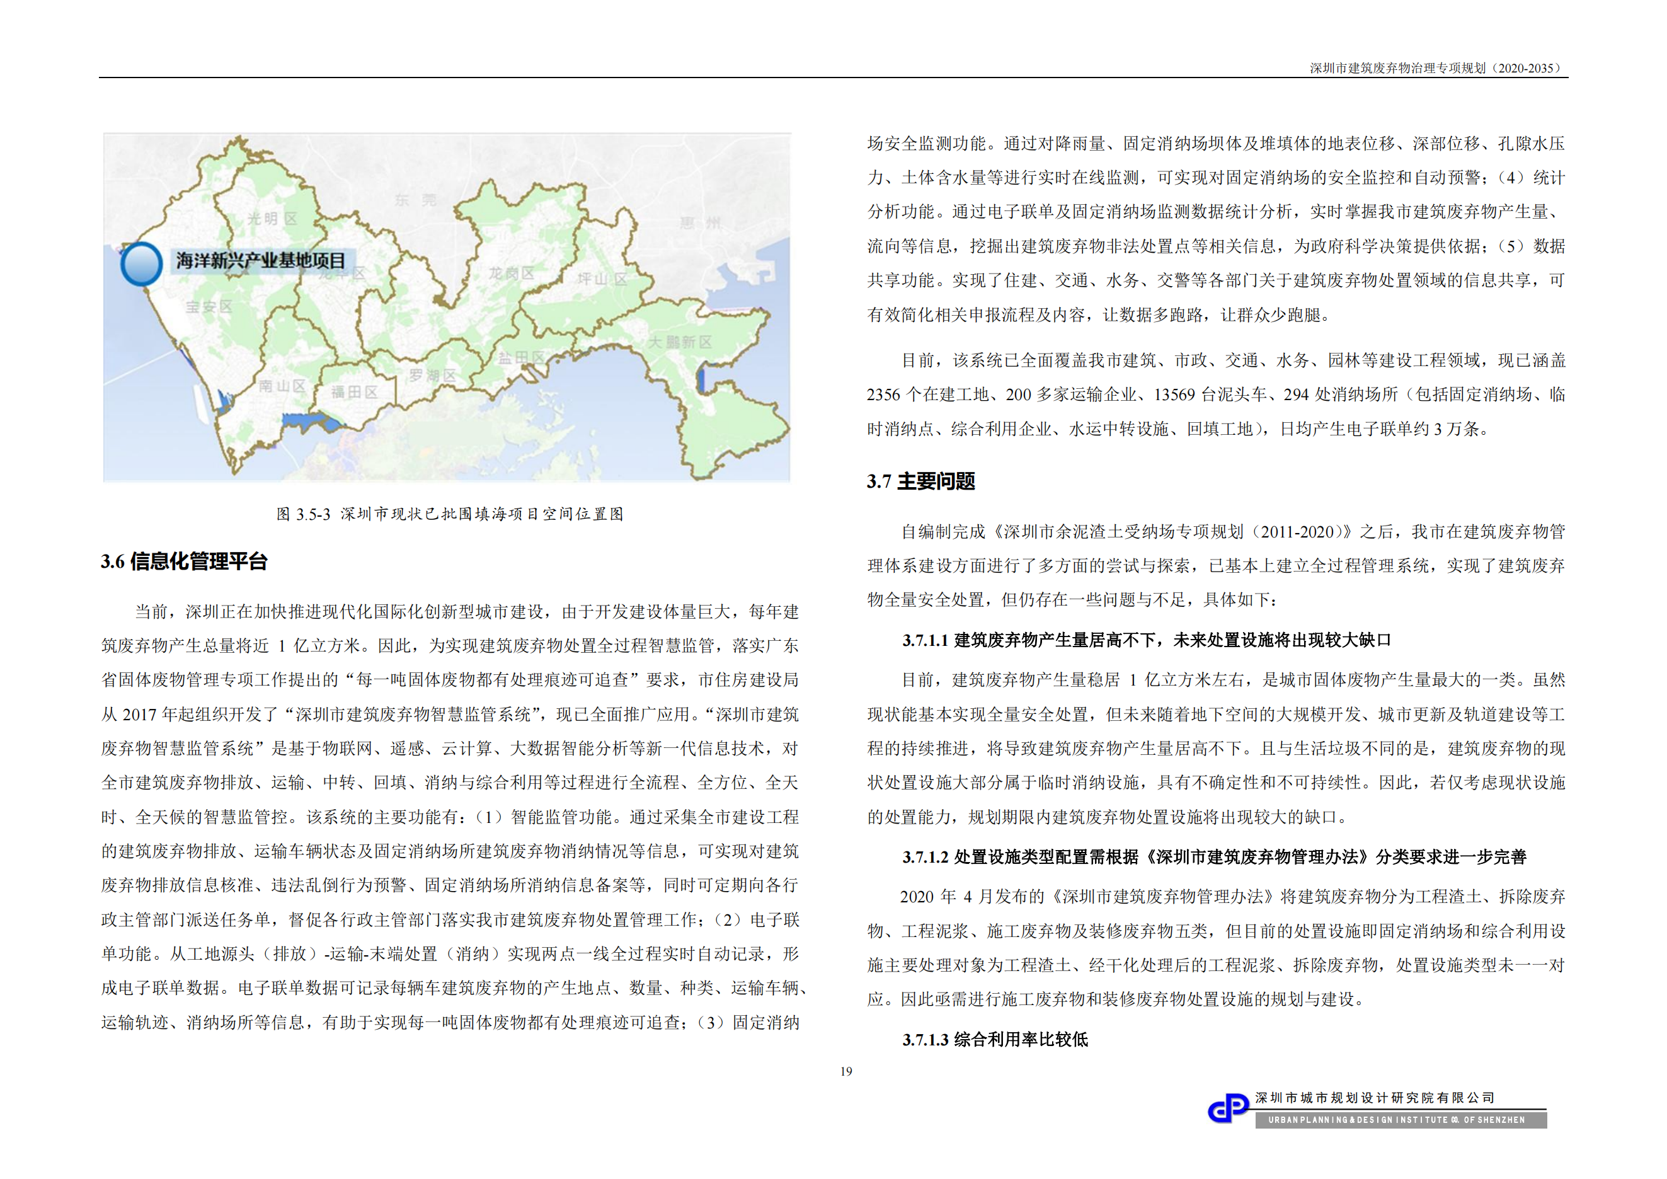The image size is (1667, 1179).
Task: Click header title 深圳市建筑废弃物治理专项规划（2020-2035）
Action: (x=1436, y=67)
